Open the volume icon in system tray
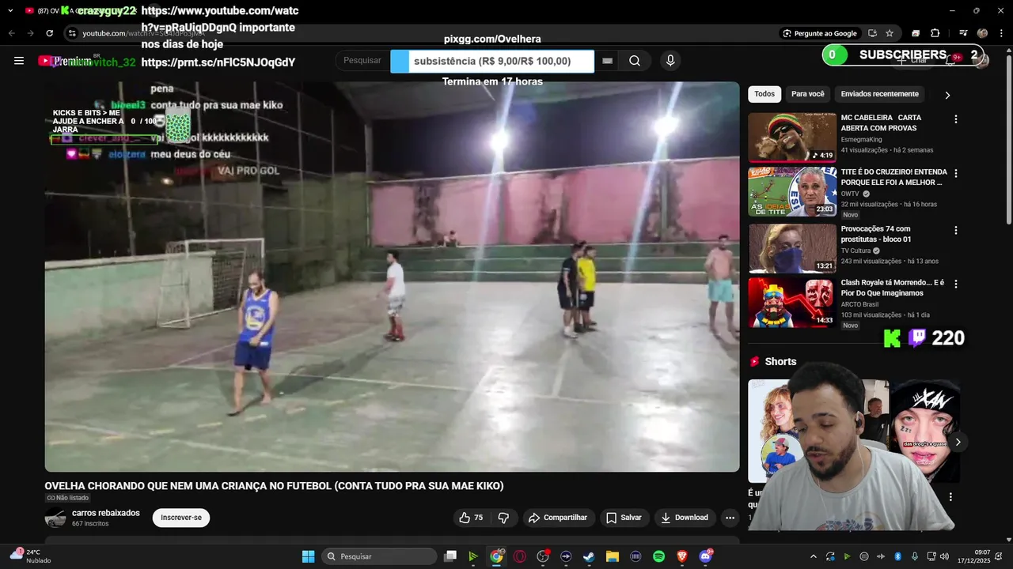The image size is (1013, 569). pyautogui.click(x=944, y=556)
